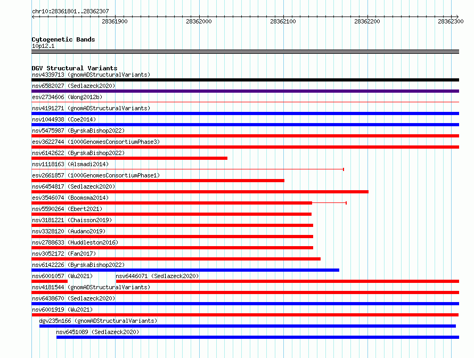The height and width of the screenshot is (358, 474).
Task: Select the red nsv6446071 variant bar
Action: point(288,281)
